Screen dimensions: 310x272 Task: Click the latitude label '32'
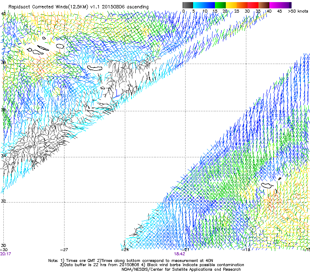coord(3,201)
